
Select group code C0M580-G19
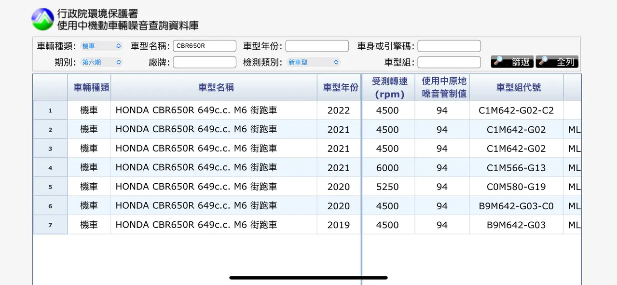(516, 187)
